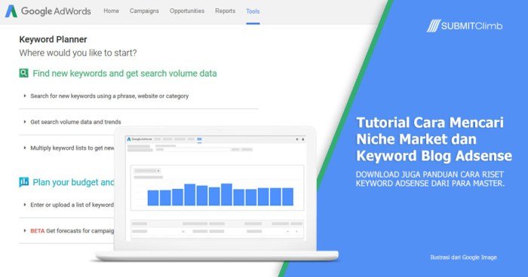Click the Where would you like to start text
Image resolution: width=528 pixels, height=277 pixels.
point(78,53)
